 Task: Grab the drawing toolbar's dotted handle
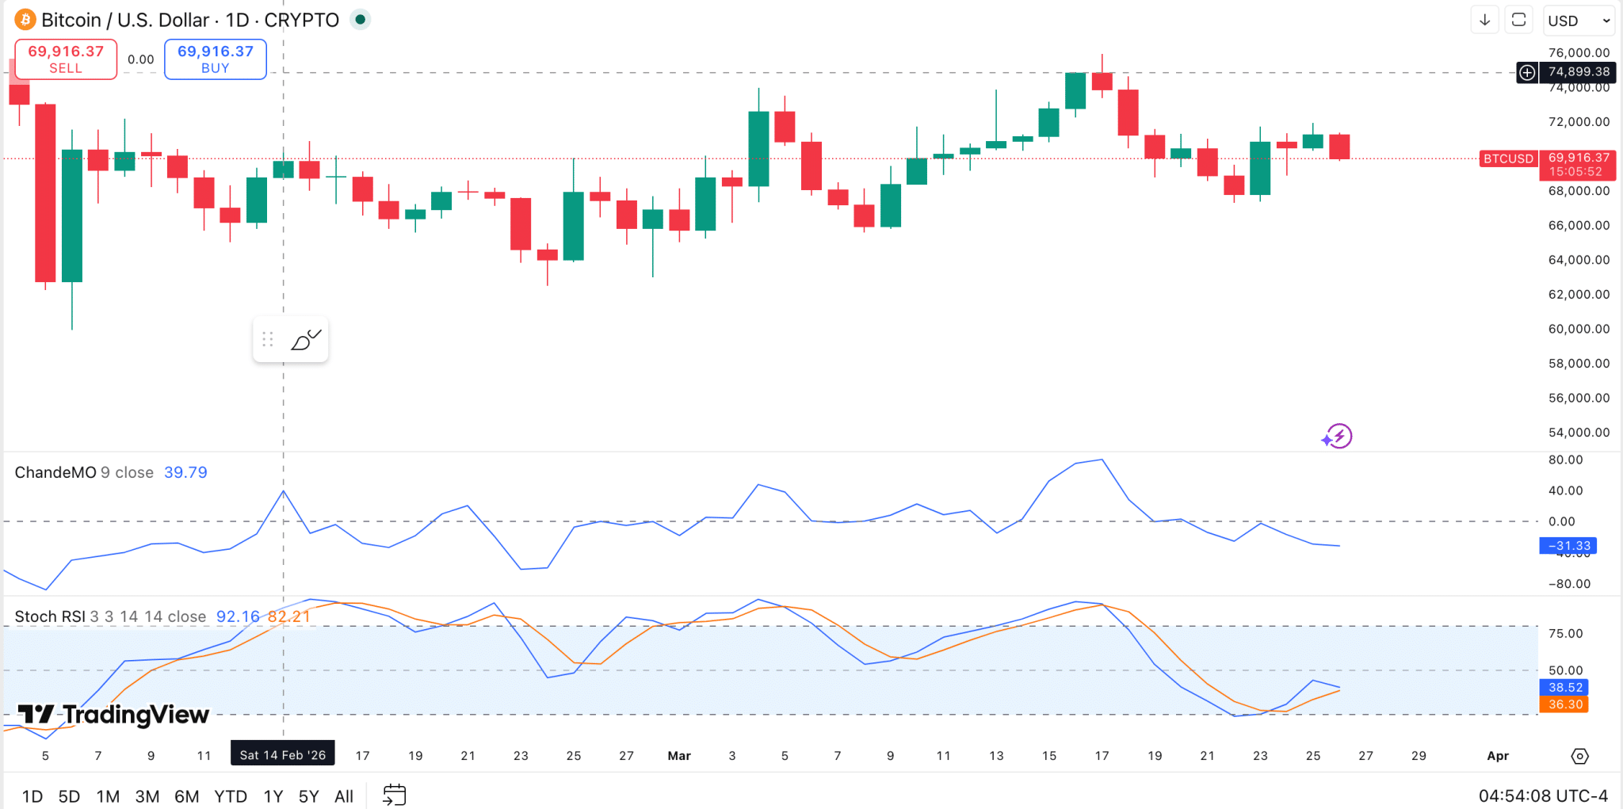268,340
